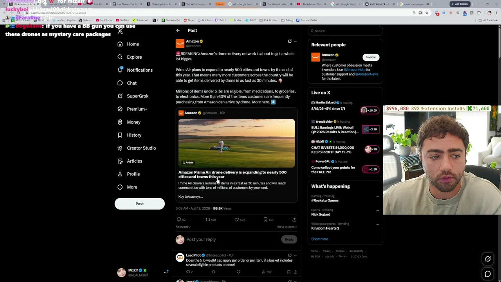The width and height of the screenshot is (501, 282).
Task: Open more options on LeadPilot's reply
Action: click(x=296, y=255)
